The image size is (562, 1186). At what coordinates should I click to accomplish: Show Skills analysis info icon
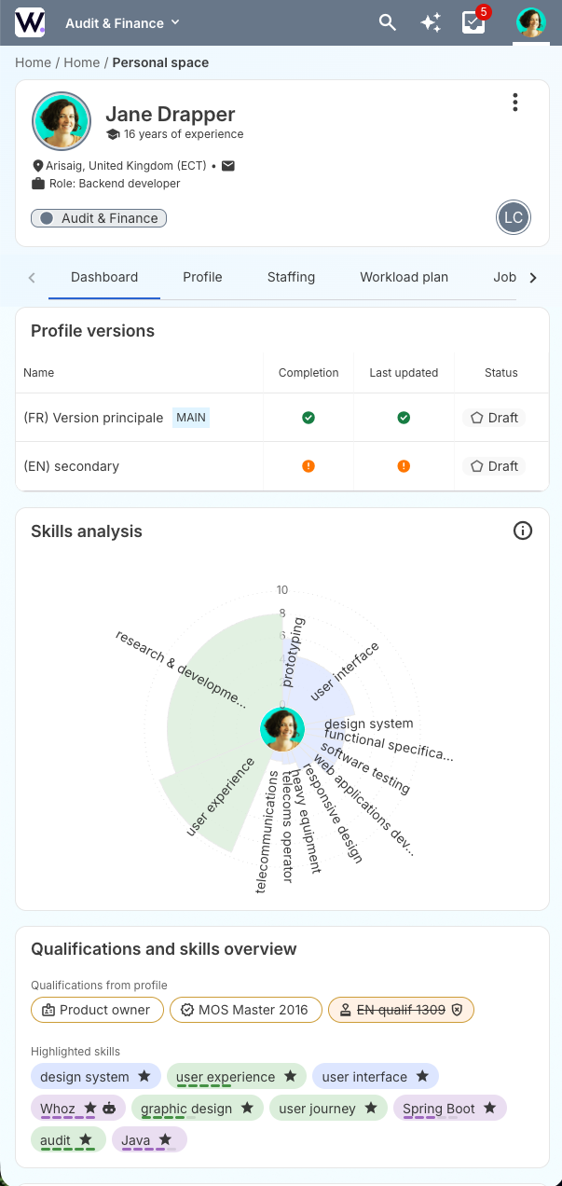point(523,531)
